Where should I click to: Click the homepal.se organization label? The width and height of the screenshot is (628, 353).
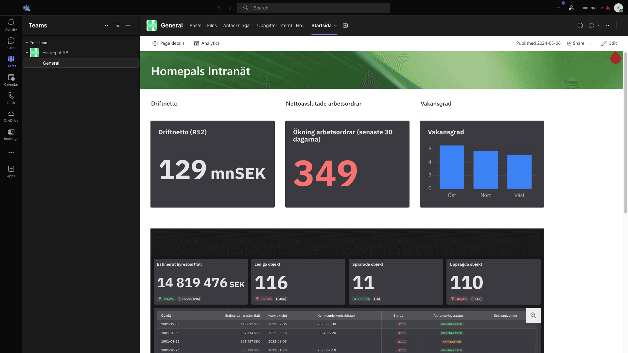click(x=592, y=8)
